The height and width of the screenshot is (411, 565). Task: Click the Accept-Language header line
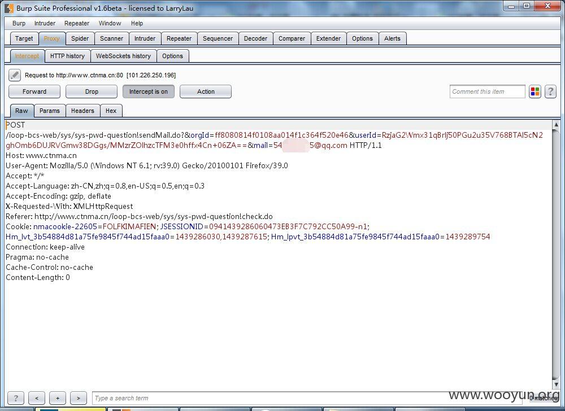(x=105, y=186)
